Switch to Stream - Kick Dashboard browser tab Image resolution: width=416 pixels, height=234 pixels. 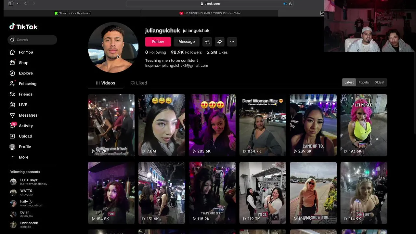coord(72,13)
